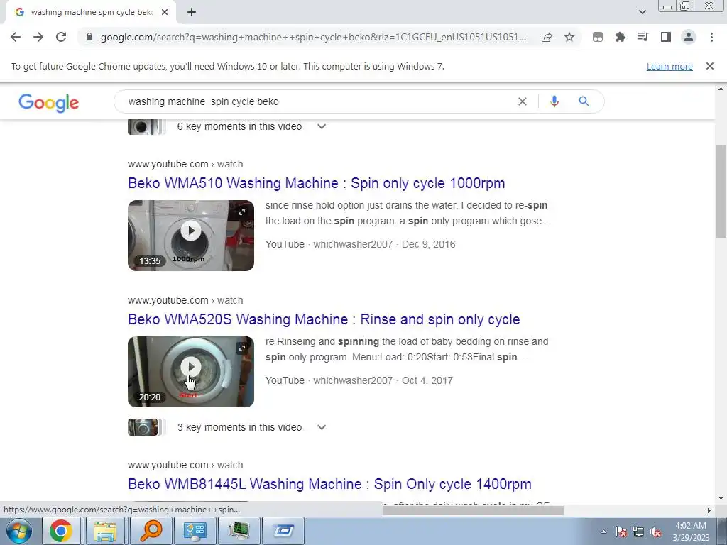Open the extensions puzzle icon
The height and width of the screenshot is (545, 727).
click(620, 37)
